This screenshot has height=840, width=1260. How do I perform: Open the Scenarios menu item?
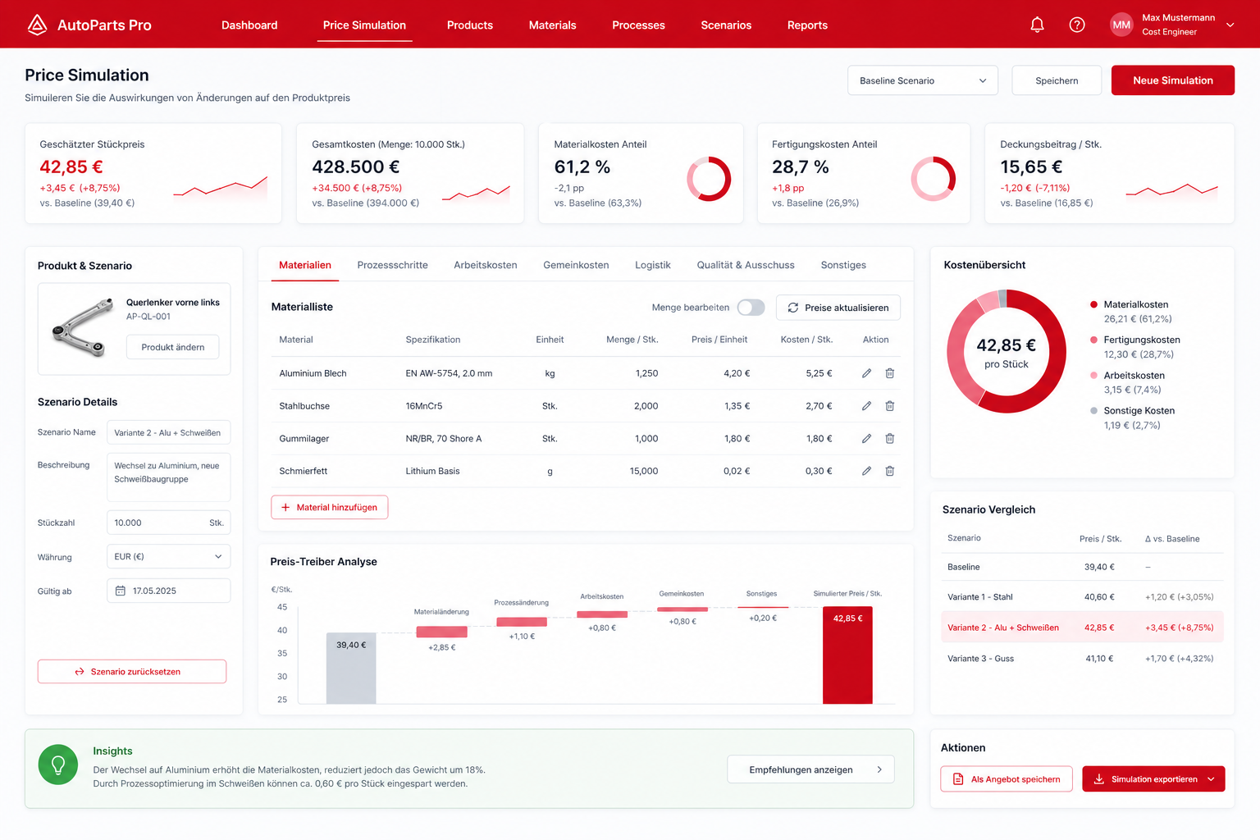click(x=726, y=25)
